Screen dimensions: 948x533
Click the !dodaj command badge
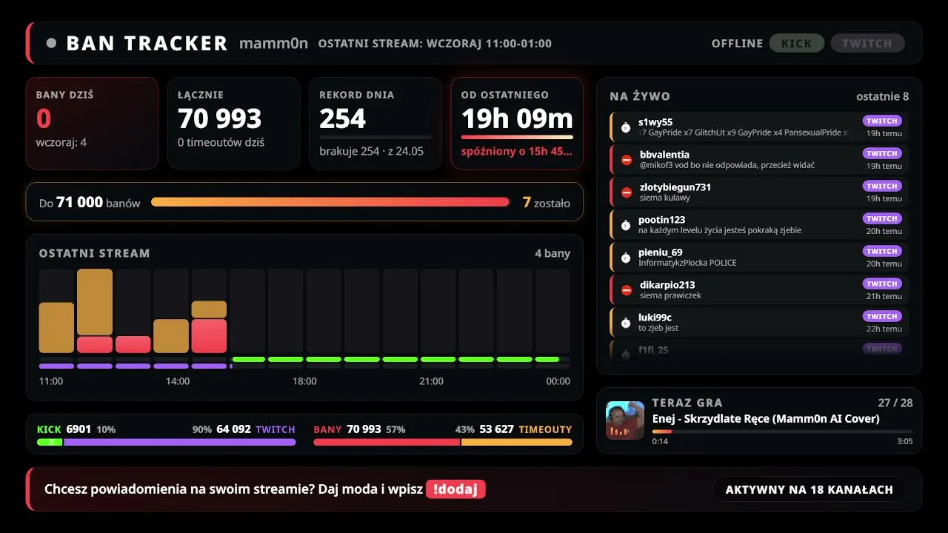pyautogui.click(x=455, y=489)
